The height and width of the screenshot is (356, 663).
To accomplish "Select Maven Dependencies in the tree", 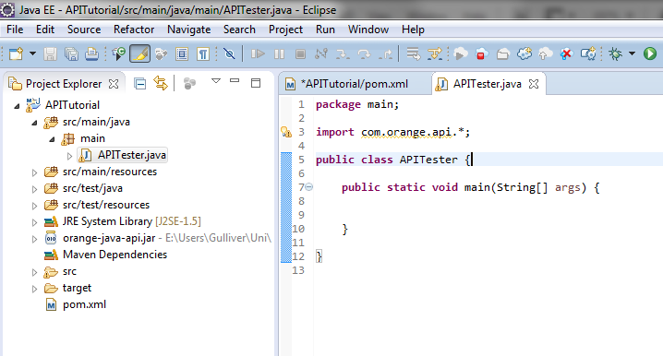I will [115, 255].
